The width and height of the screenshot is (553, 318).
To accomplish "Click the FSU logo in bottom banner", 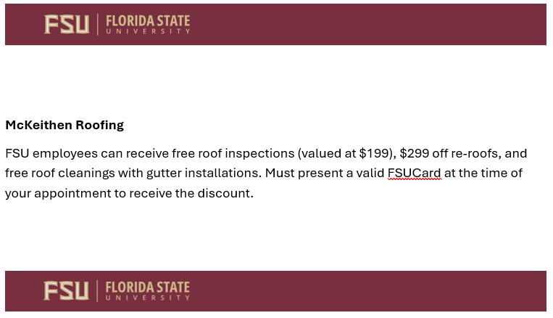I will 66,291.
